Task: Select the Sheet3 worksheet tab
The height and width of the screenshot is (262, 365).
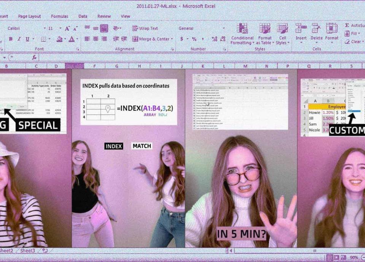Action: point(27,251)
